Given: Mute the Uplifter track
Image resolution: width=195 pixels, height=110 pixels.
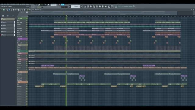Looking at the screenshot, I should (27, 86).
